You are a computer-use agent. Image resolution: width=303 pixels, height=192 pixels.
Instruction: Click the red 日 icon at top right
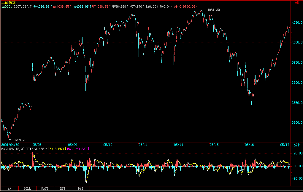pos(297,2)
